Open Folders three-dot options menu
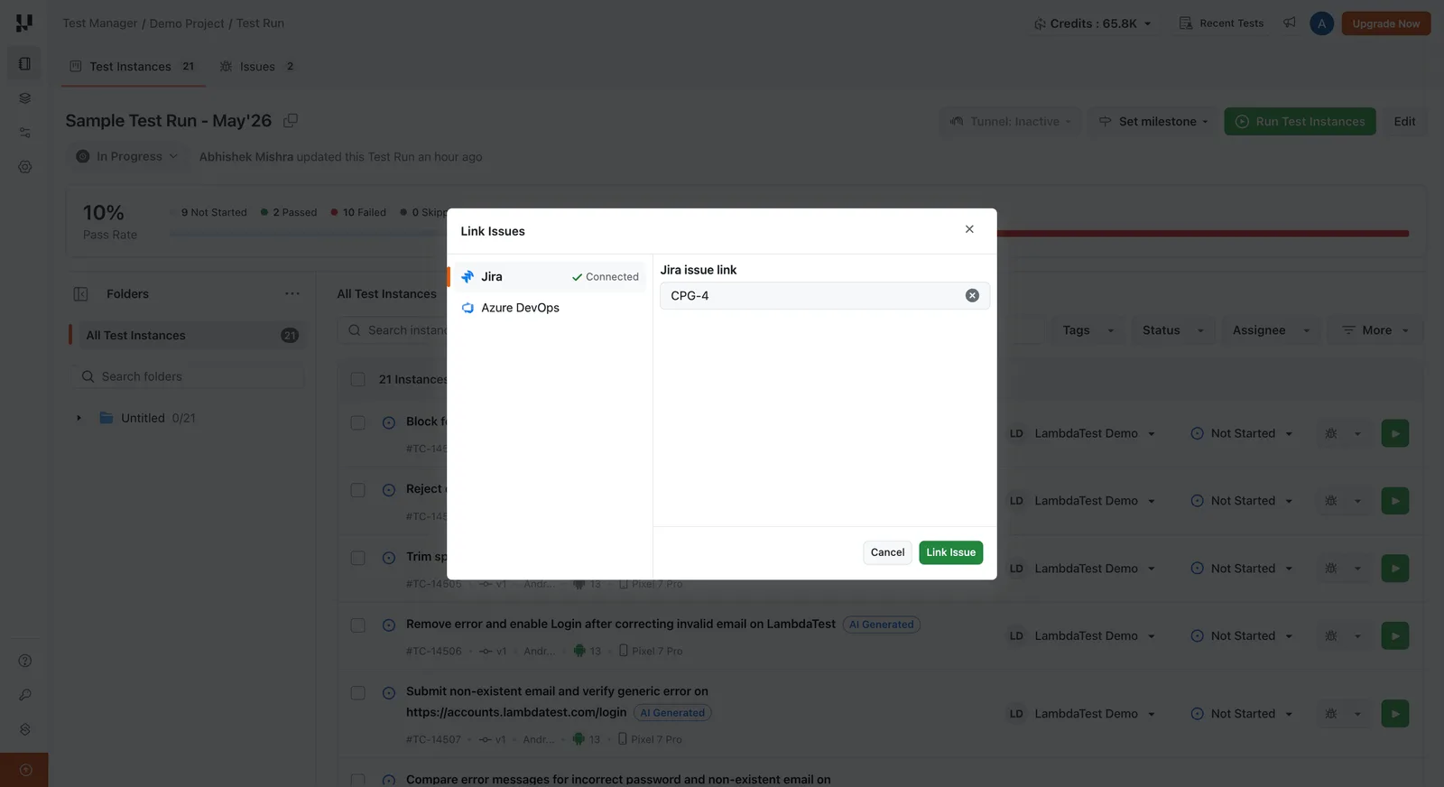 (292, 294)
